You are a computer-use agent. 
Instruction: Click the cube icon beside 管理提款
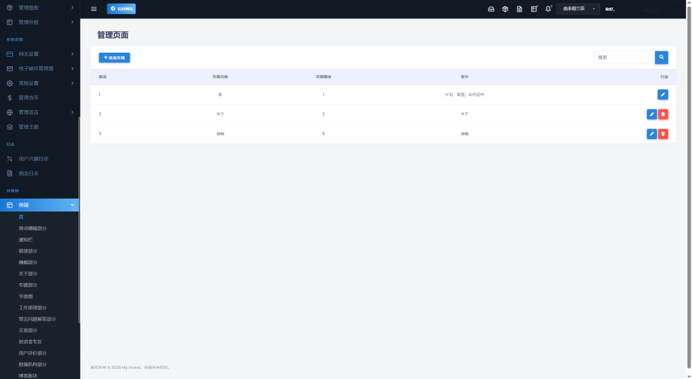9,7
